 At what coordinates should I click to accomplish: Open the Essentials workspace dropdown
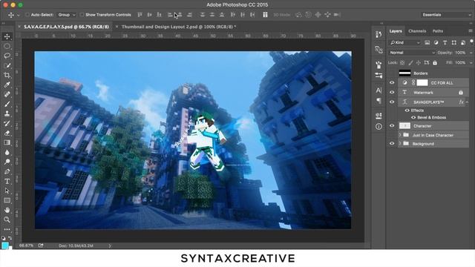446,15
